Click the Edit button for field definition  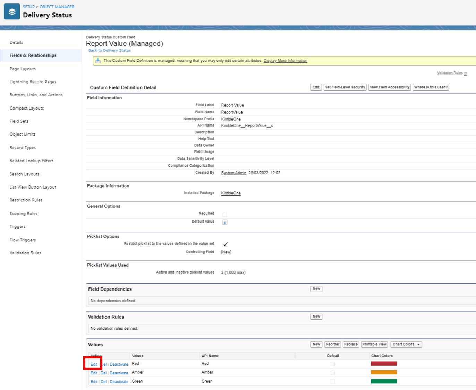(x=316, y=87)
